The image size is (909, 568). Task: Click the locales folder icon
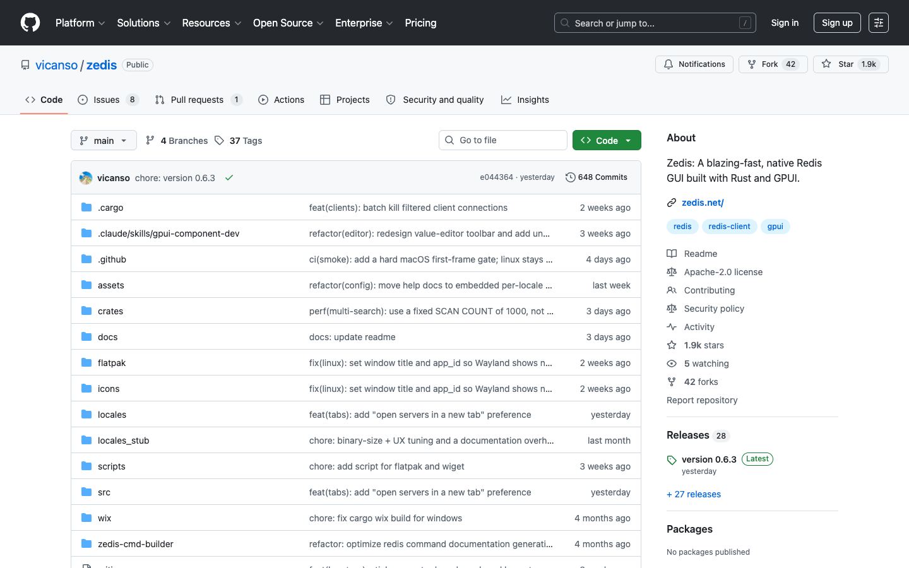(x=86, y=415)
